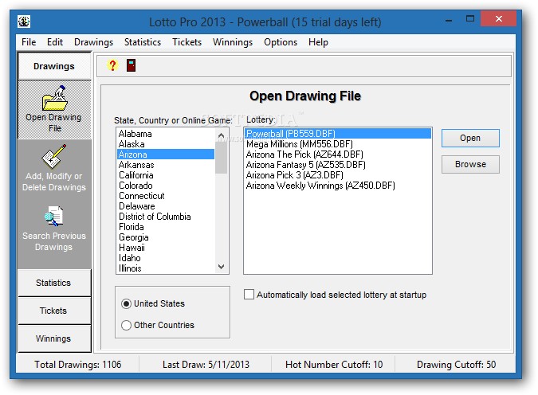The width and height of the screenshot is (538, 395).
Task: Expand the Winnings sidebar section
Action: pyautogui.click(x=53, y=338)
